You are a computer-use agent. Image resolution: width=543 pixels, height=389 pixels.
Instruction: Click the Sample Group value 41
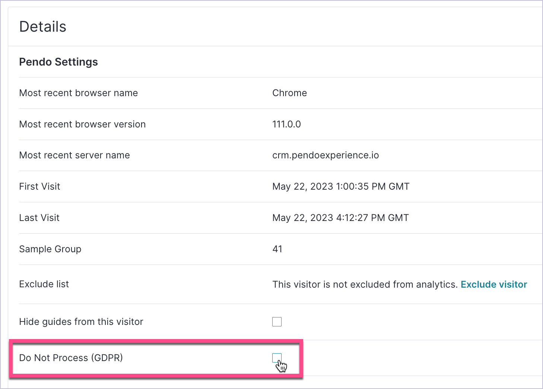pyautogui.click(x=277, y=249)
